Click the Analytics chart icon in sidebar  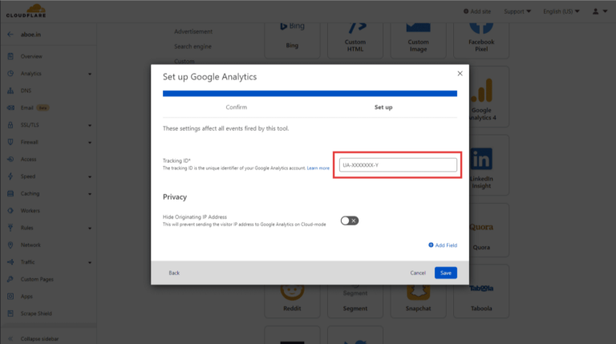coord(10,74)
